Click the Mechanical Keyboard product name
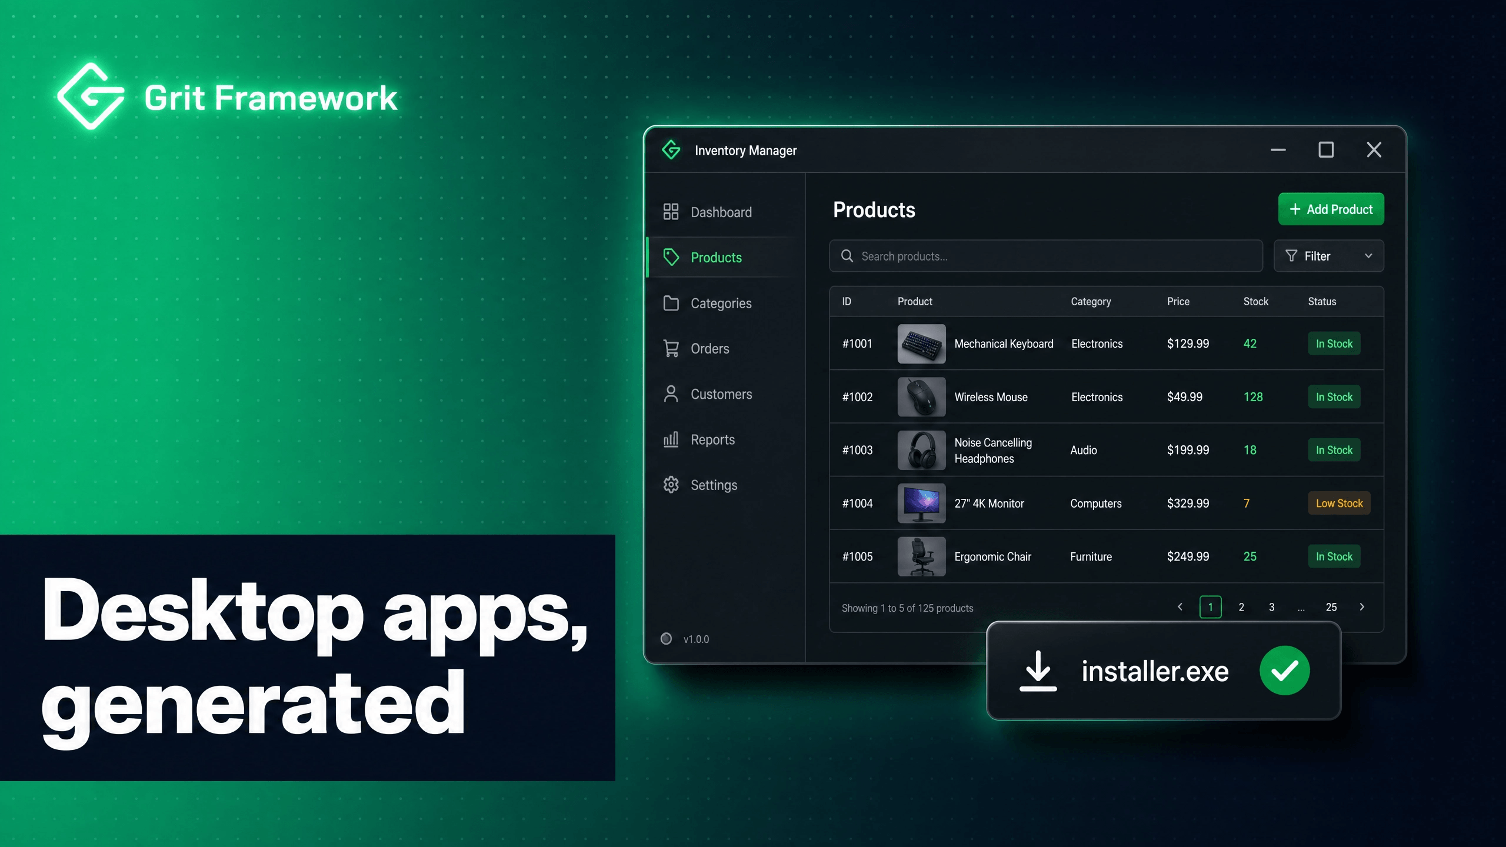Screen dimensions: 1506x847 [x=1004, y=344]
